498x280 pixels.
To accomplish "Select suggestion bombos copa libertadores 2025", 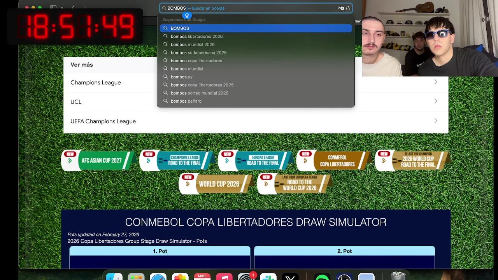I will coord(256,85).
